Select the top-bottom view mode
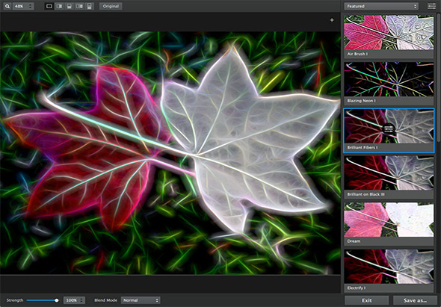The image size is (441, 307). pos(89,6)
